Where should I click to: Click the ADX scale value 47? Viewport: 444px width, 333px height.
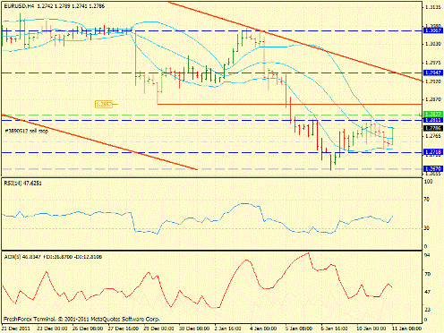coord(427,292)
